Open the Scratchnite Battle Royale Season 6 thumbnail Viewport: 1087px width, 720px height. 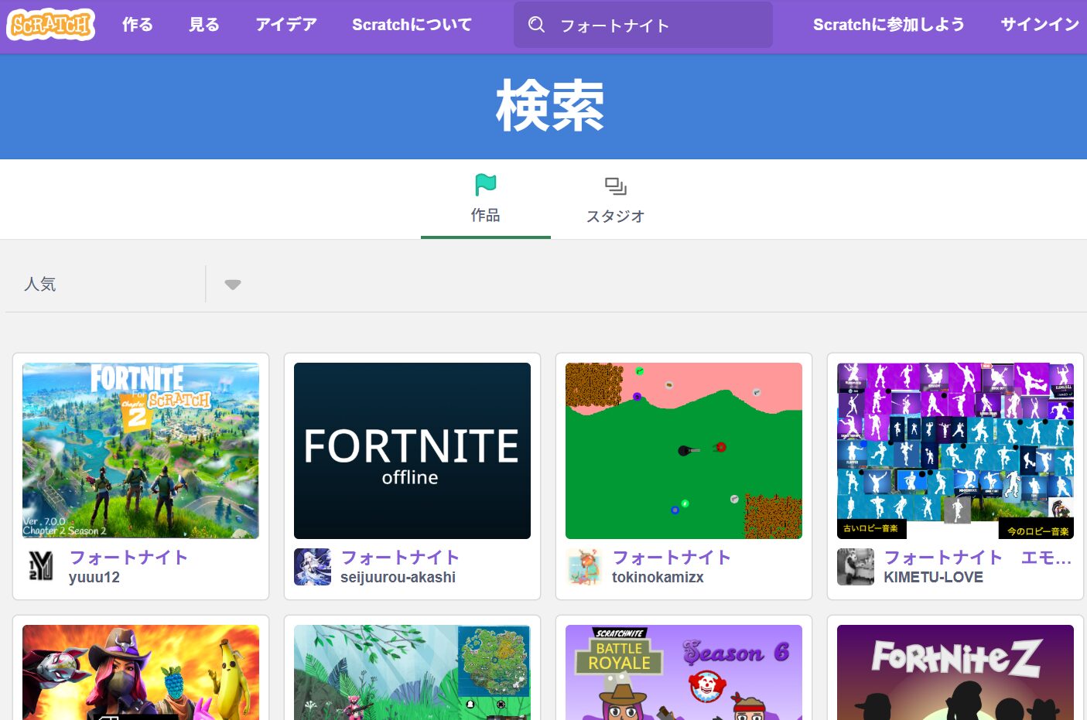(x=684, y=672)
